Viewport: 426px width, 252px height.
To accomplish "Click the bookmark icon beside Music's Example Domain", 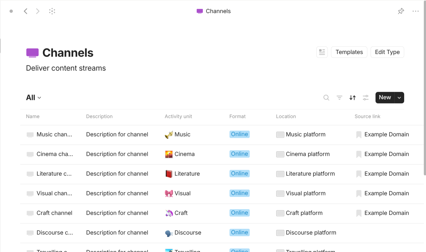I will click(358, 134).
